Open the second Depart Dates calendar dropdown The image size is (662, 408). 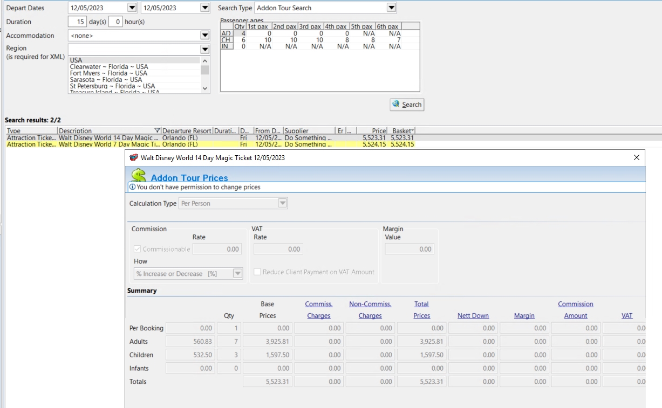tap(204, 8)
